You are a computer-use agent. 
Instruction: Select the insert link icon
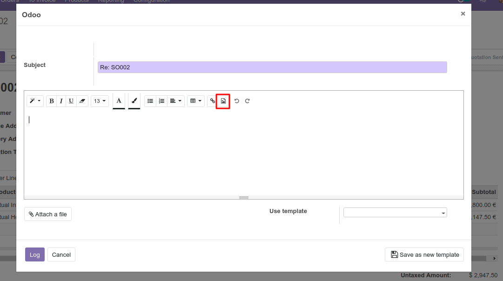point(212,101)
